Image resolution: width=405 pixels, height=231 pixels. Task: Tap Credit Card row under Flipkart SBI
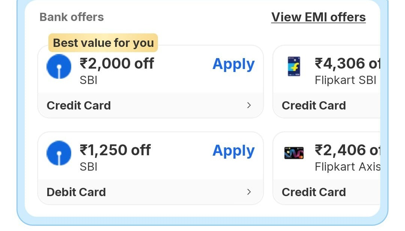pyautogui.click(x=314, y=105)
